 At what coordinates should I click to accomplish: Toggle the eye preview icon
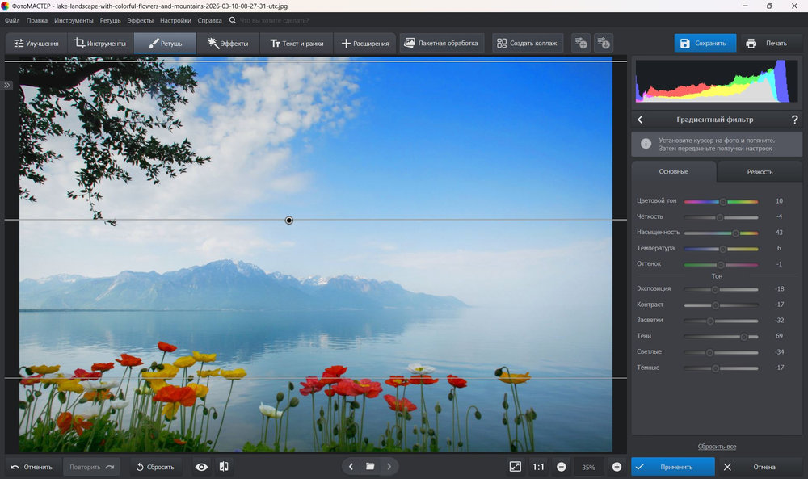[201, 467]
